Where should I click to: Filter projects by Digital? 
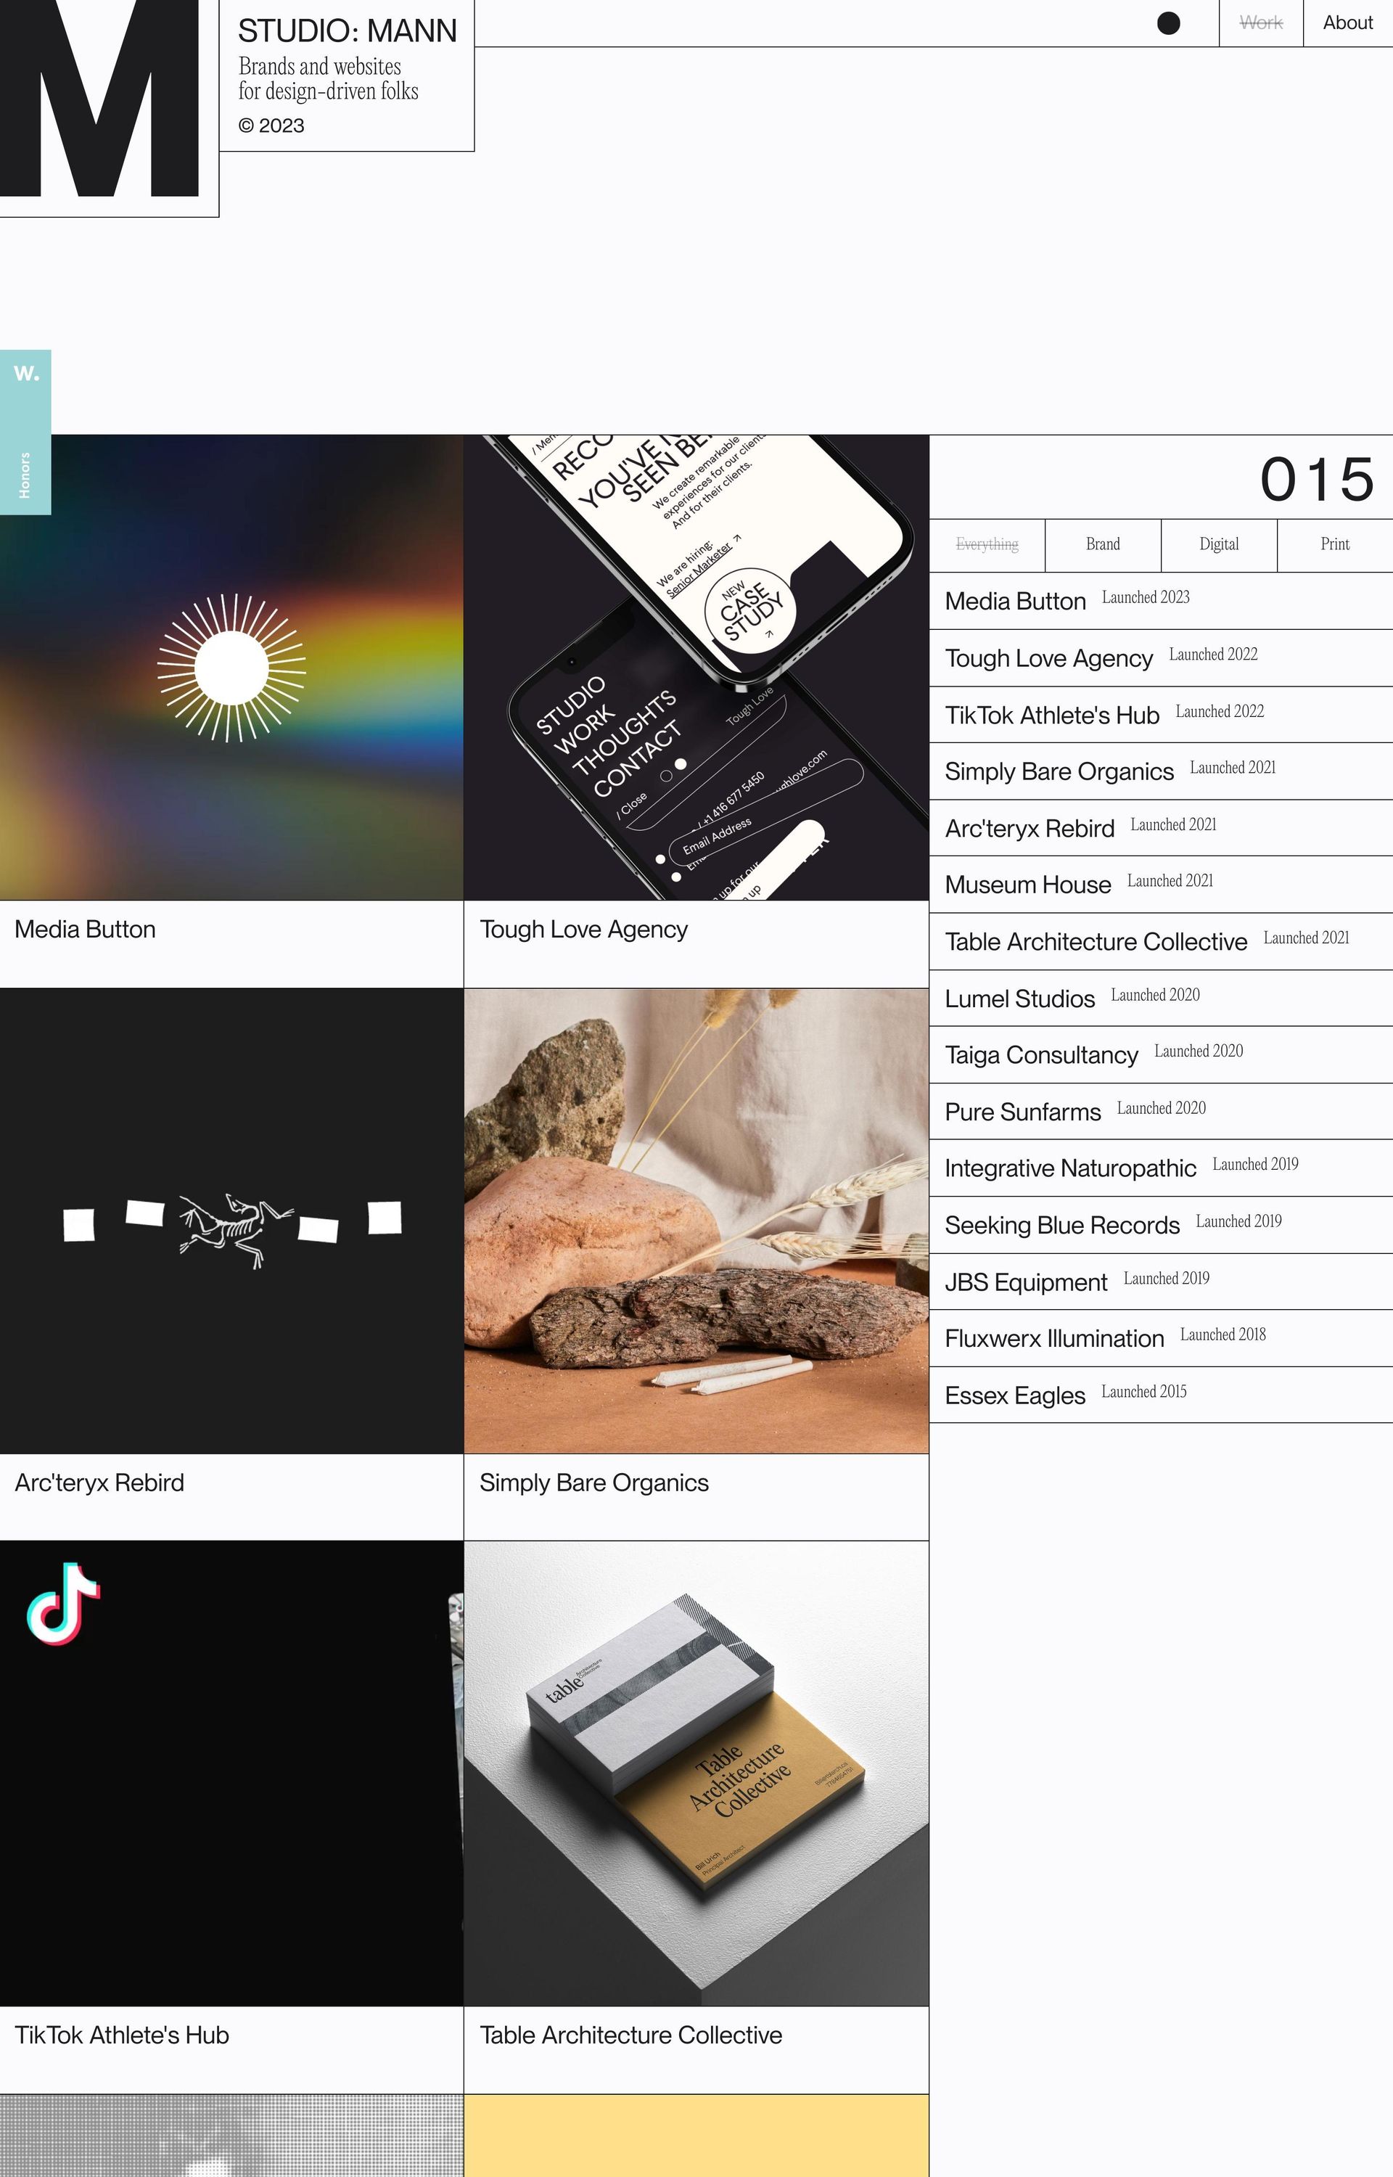[x=1218, y=544]
